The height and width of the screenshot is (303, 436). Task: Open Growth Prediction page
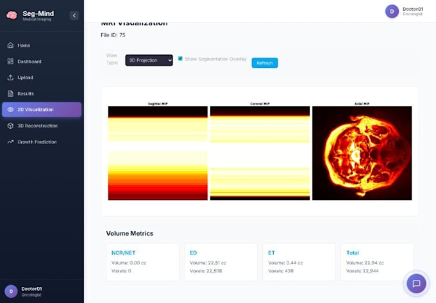click(x=42, y=142)
